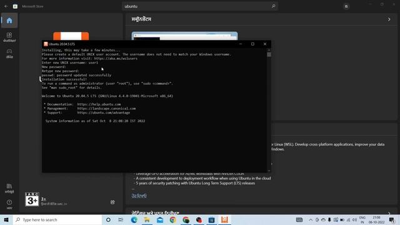
Task: Click the 'Show more' link under the description
Action: click(x=139, y=196)
